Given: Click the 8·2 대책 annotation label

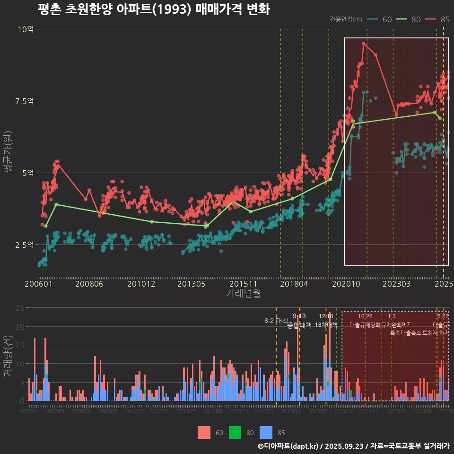Looking at the screenshot, I should click(x=276, y=321).
